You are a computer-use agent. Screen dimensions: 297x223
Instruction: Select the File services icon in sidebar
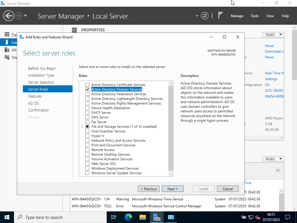click(7, 57)
